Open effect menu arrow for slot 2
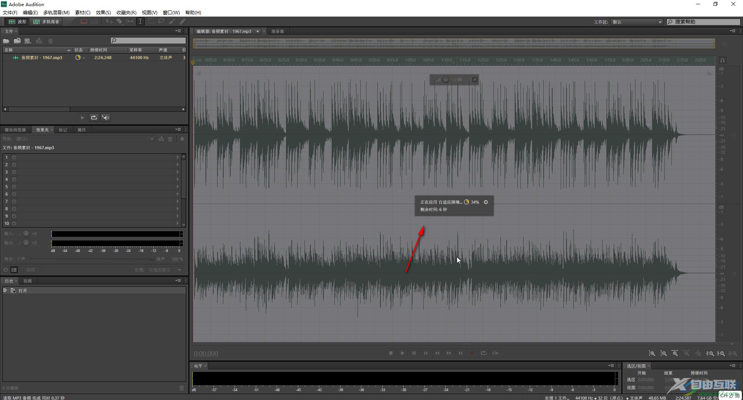 tap(178, 165)
